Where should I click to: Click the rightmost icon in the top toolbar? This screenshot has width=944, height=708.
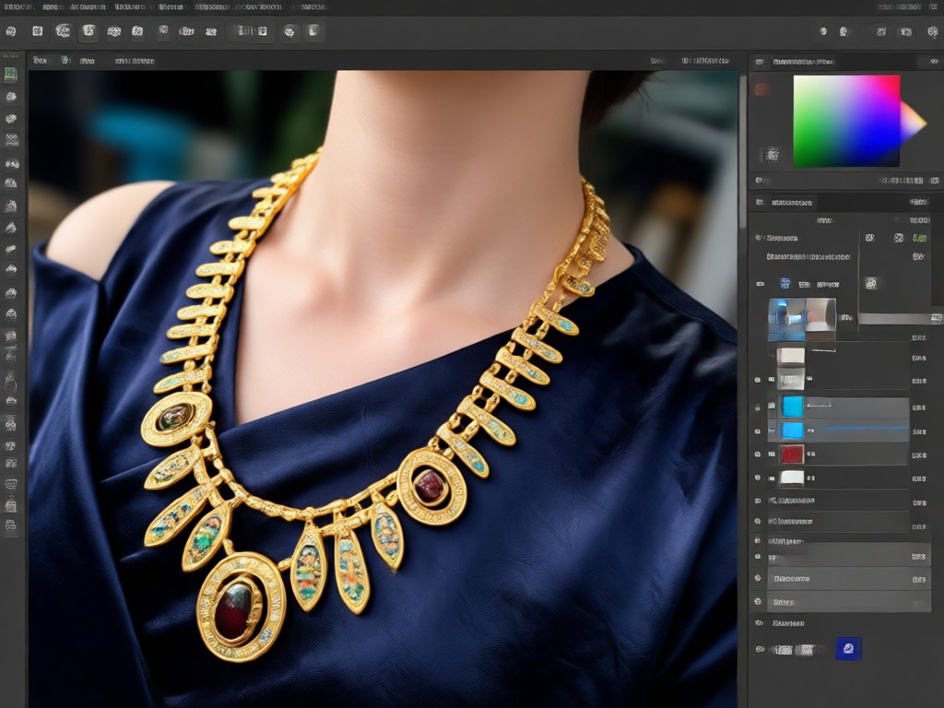pos(933,32)
